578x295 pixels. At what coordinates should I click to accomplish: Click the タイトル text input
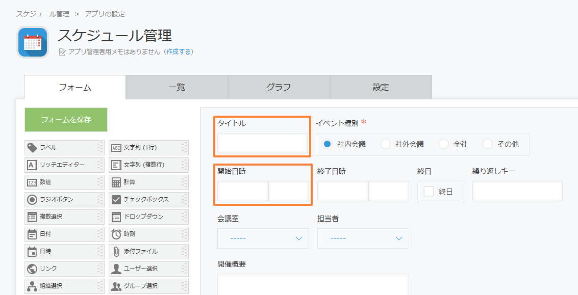pos(262,143)
